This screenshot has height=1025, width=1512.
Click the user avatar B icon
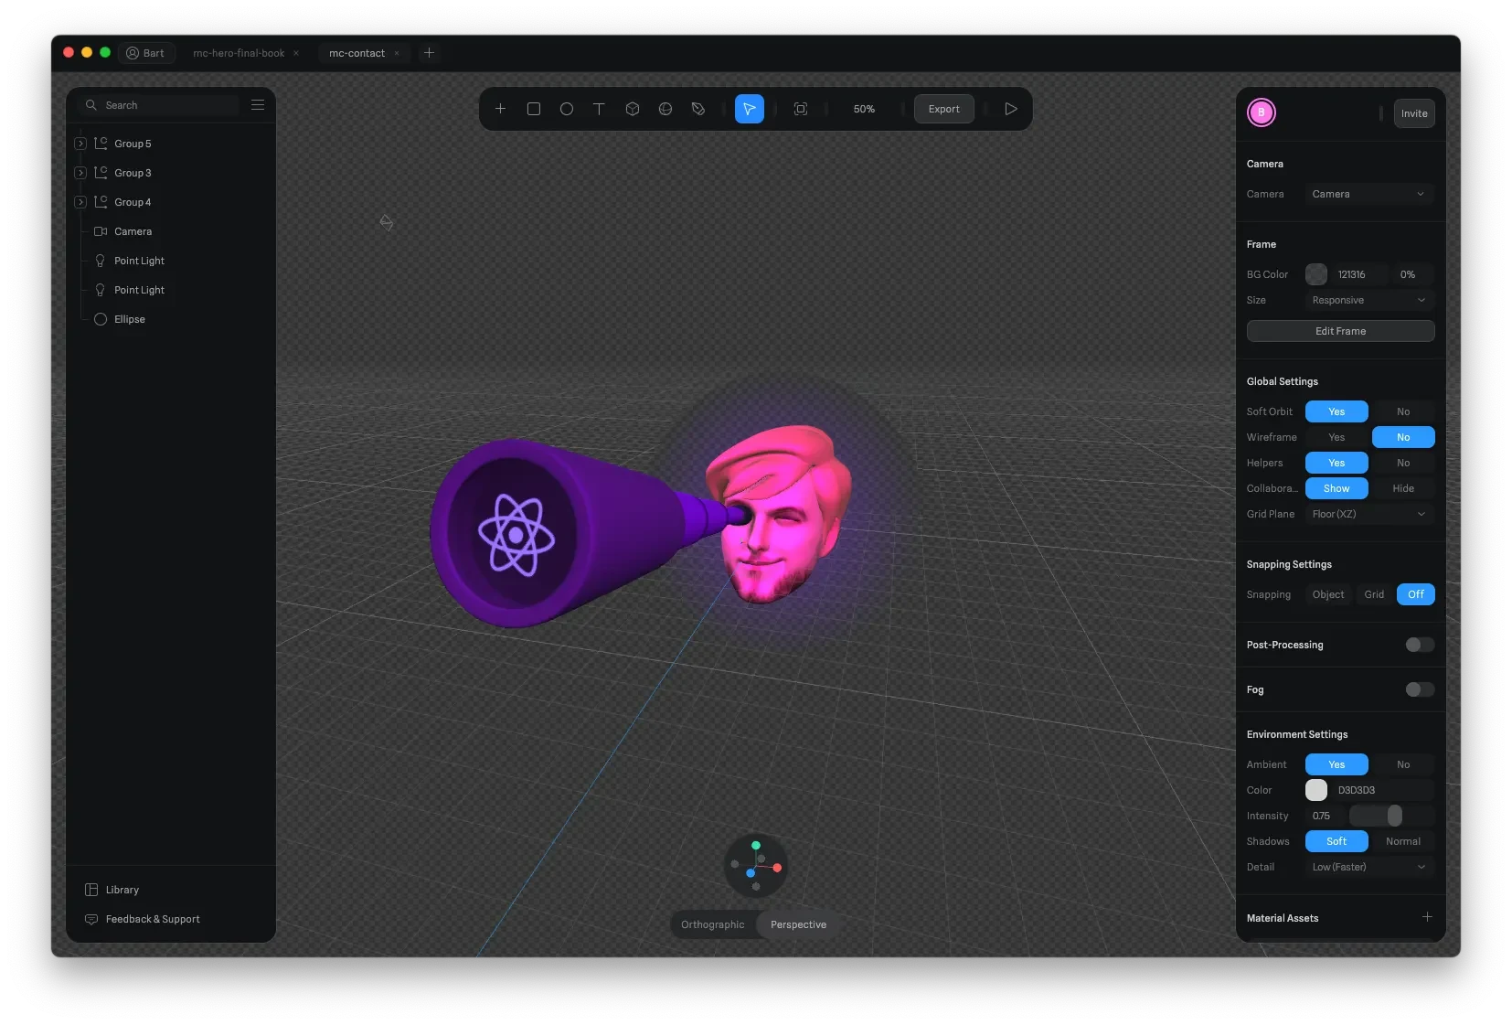pos(1262,112)
